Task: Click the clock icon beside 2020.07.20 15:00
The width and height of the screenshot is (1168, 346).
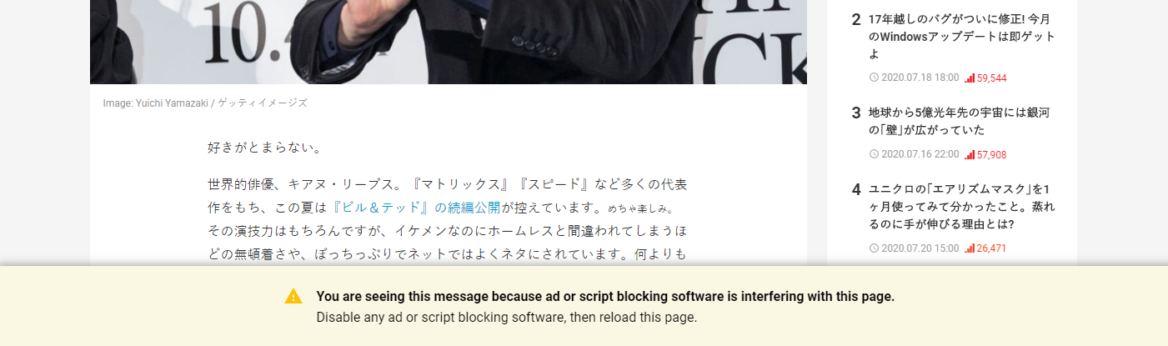Action: pos(874,248)
